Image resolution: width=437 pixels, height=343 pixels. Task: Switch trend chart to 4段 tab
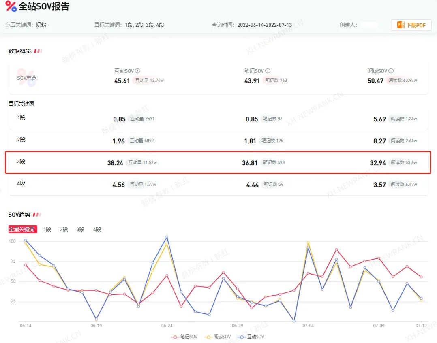point(97,229)
